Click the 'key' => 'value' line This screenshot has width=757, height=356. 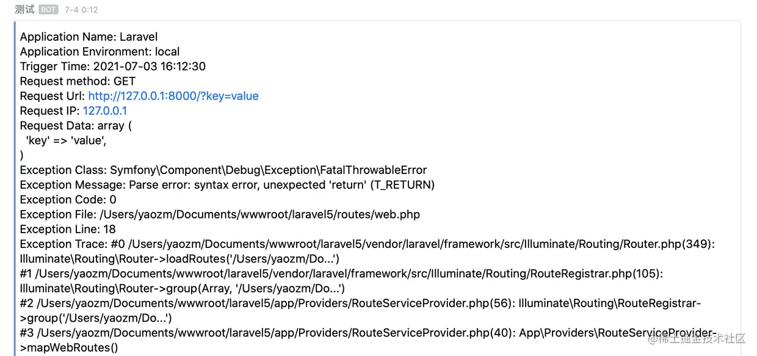pyautogui.click(x=62, y=140)
